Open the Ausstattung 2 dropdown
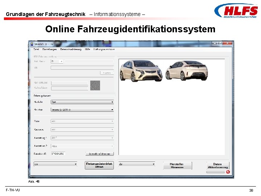Viewport: 261px width, 196px height. pos(82,146)
